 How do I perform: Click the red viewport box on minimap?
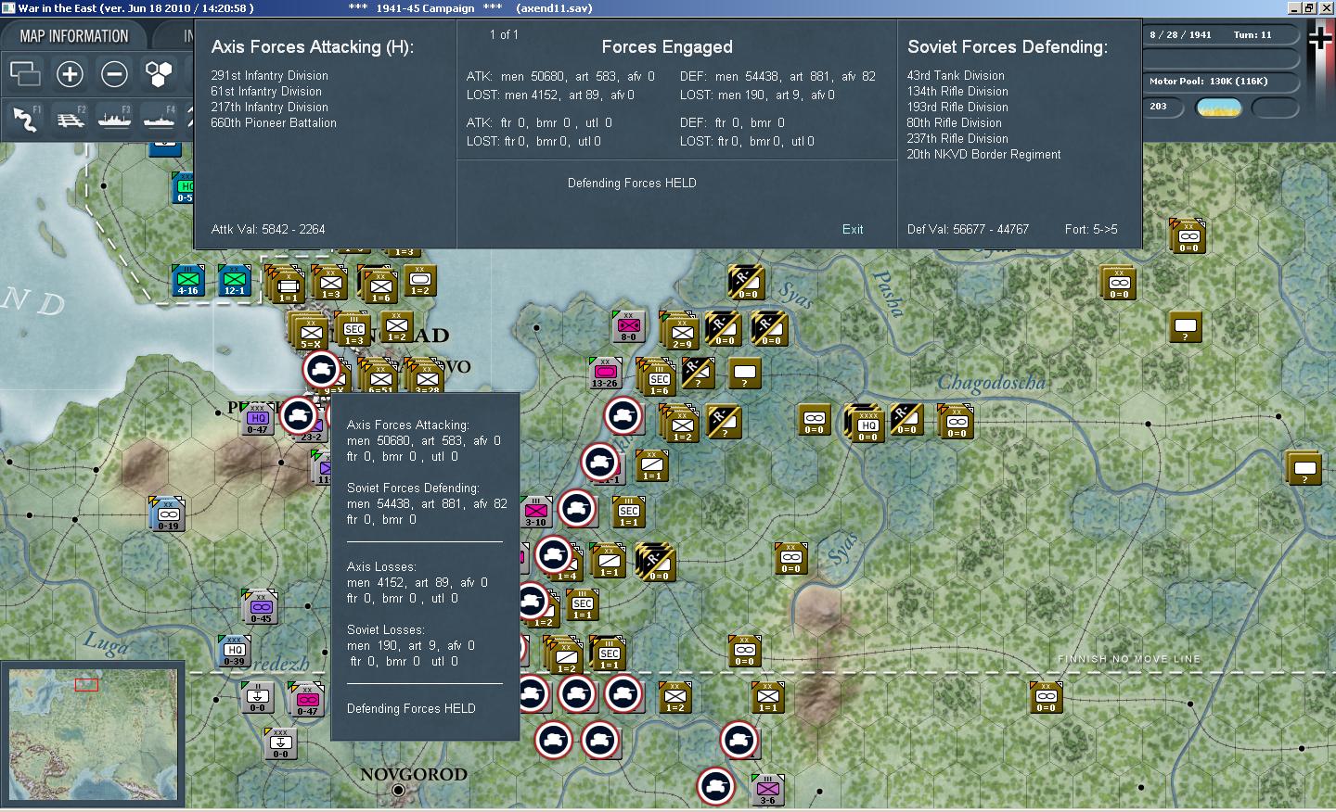(x=86, y=685)
